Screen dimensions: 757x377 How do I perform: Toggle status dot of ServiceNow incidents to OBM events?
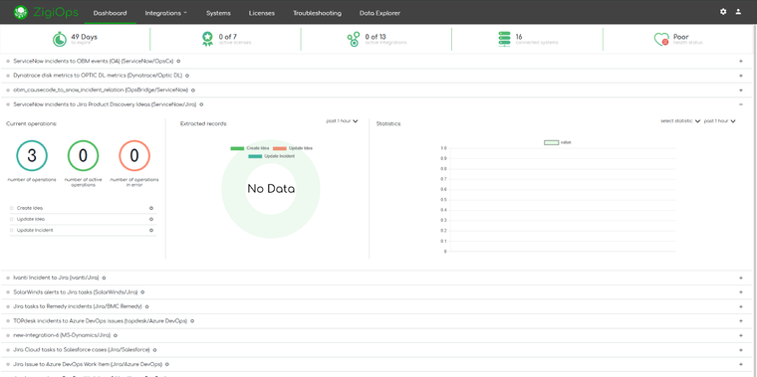8,62
